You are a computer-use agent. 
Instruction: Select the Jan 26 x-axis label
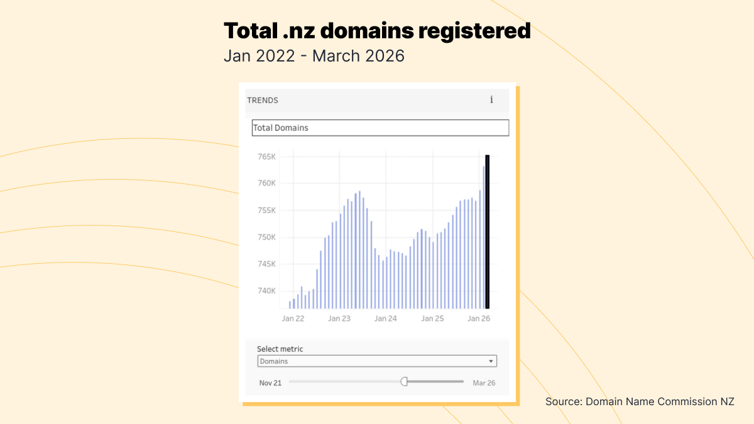click(x=479, y=318)
